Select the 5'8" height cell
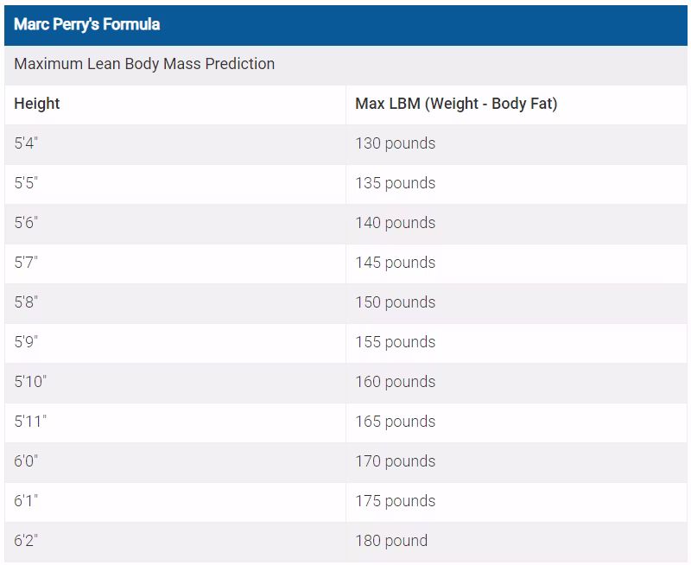691x565 pixels. 175,303
